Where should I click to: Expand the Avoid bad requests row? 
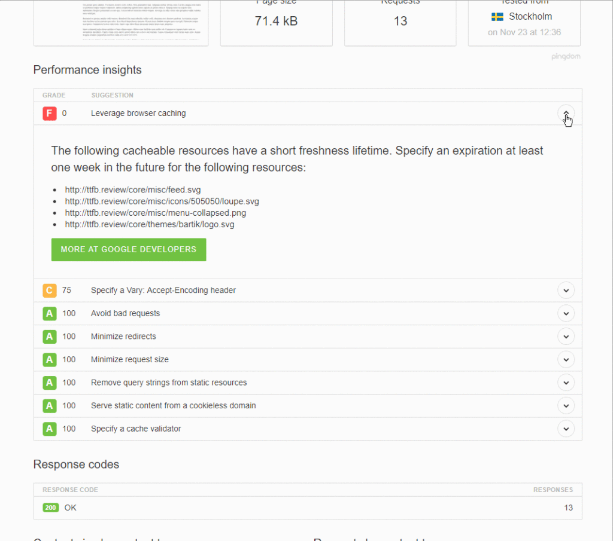[x=566, y=313]
